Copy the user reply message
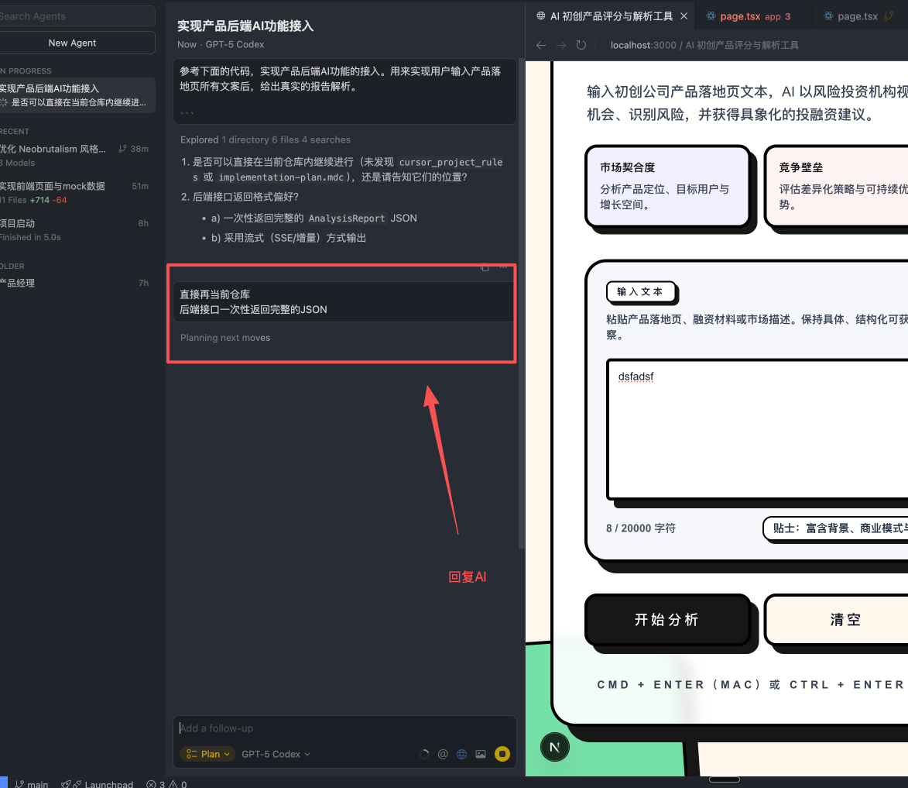The width and height of the screenshot is (908, 788). [x=485, y=268]
